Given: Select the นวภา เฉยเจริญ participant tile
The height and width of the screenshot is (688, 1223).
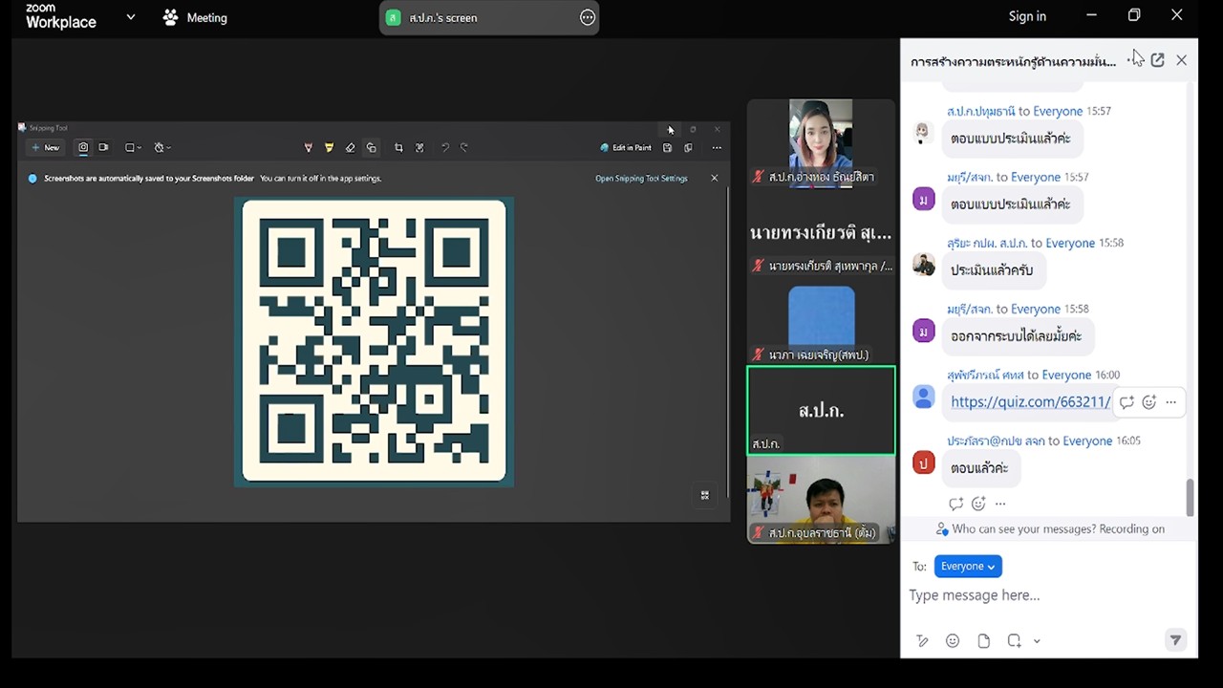Looking at the screenshot, I should 821,321.
